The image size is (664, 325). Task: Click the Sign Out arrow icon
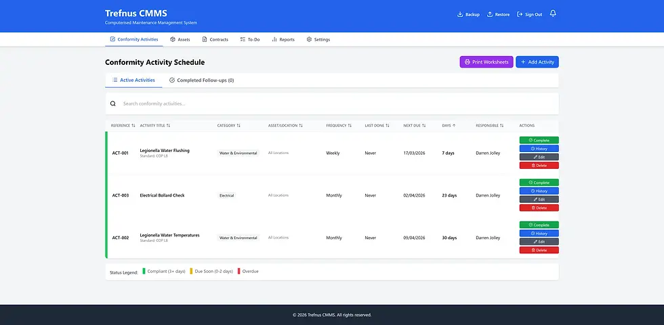(x=520, y=14)
